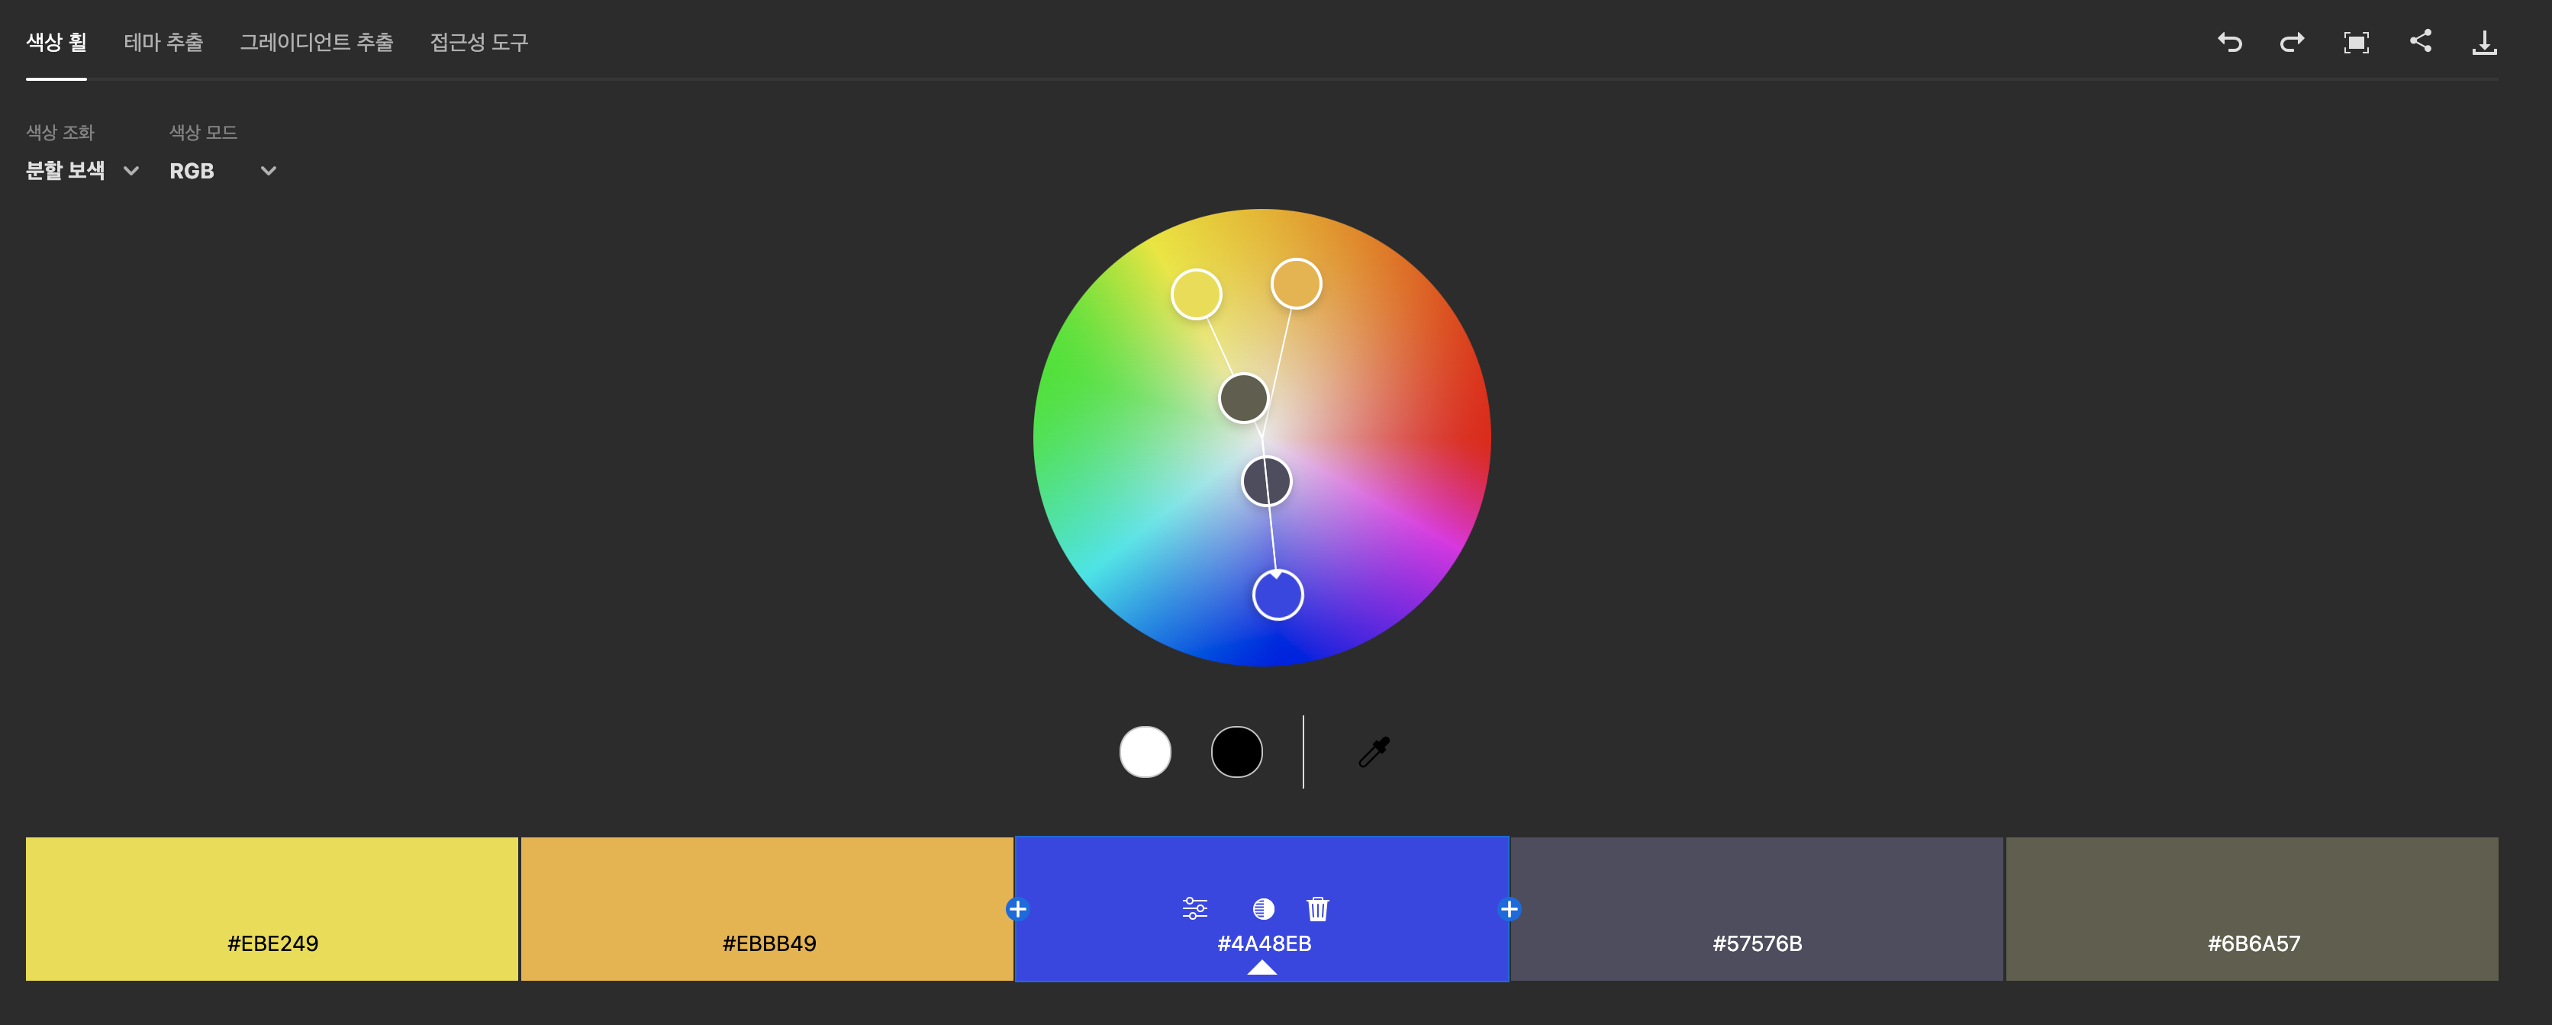Click the shade icon on #4A48EB swatch

1263,908
